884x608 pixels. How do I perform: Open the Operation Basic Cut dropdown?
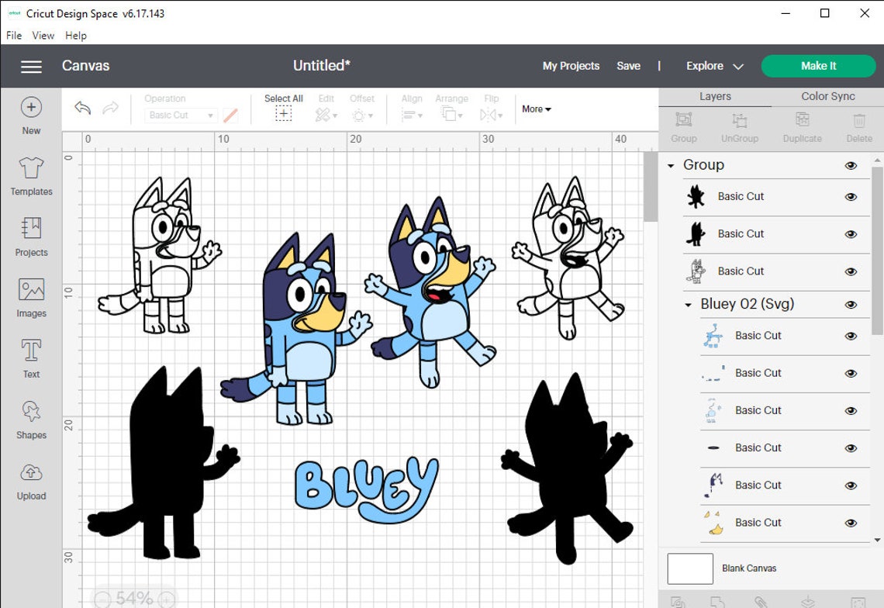point(180,115)
